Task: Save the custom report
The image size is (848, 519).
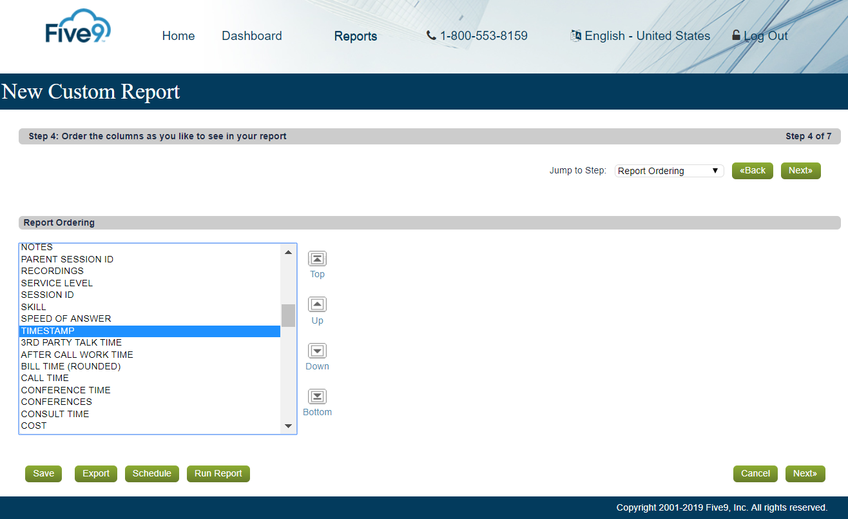Action: click(x=43, y=473)
